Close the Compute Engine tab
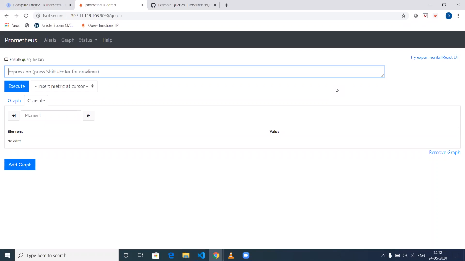Image resolution: width=465 pixels, height=261 pixels. 70,5
